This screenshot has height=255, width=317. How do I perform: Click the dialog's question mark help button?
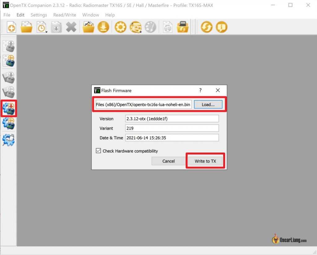(200, 90)
